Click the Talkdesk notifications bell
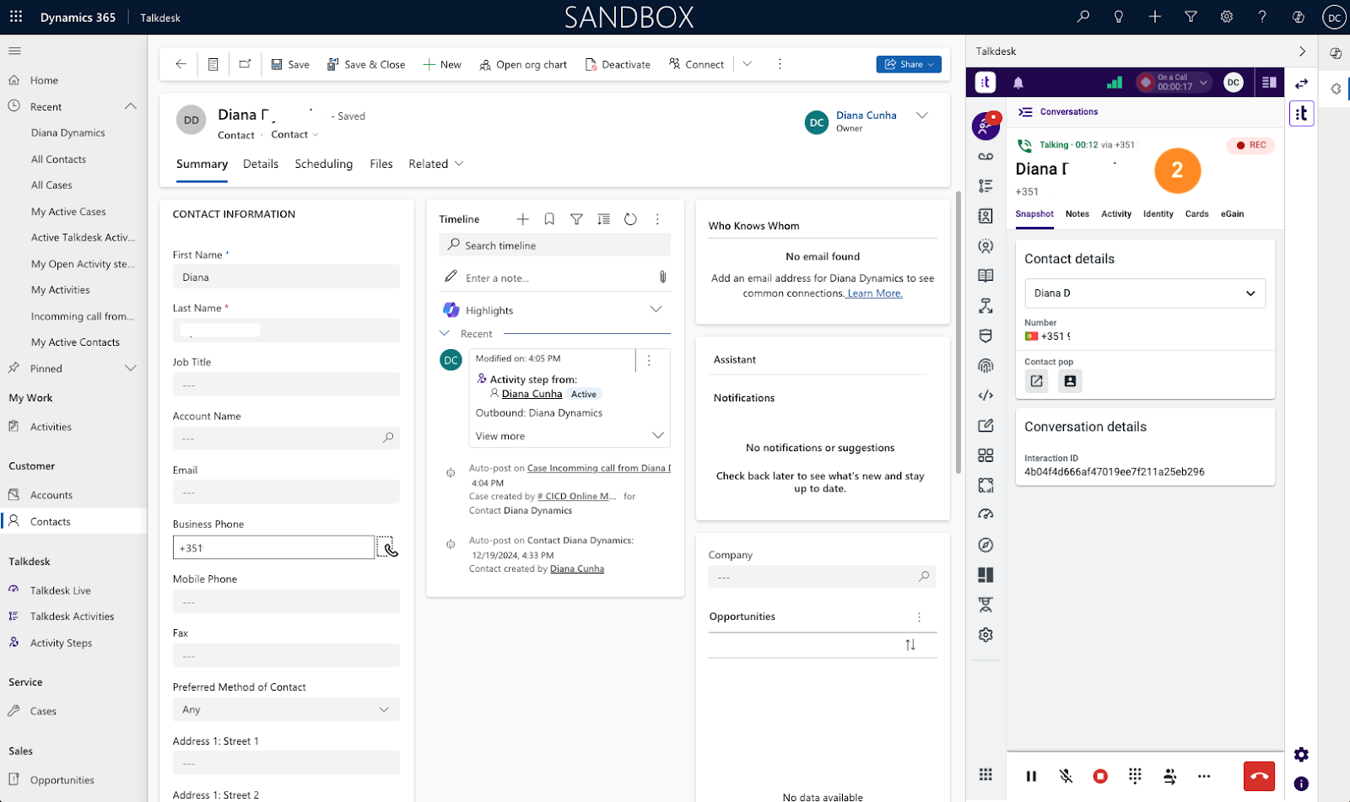Screen dimensions: 1350x802 pyautogui.click(x=1018, y=83)
